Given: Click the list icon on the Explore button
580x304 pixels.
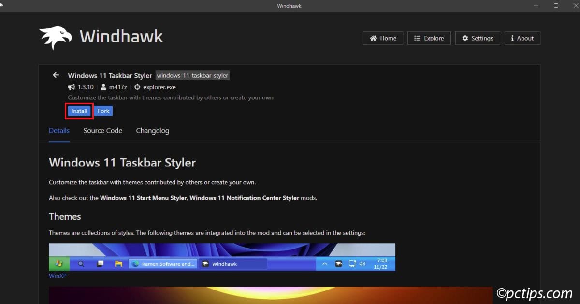Looking at the screenshot, I should tap(417, 38).
